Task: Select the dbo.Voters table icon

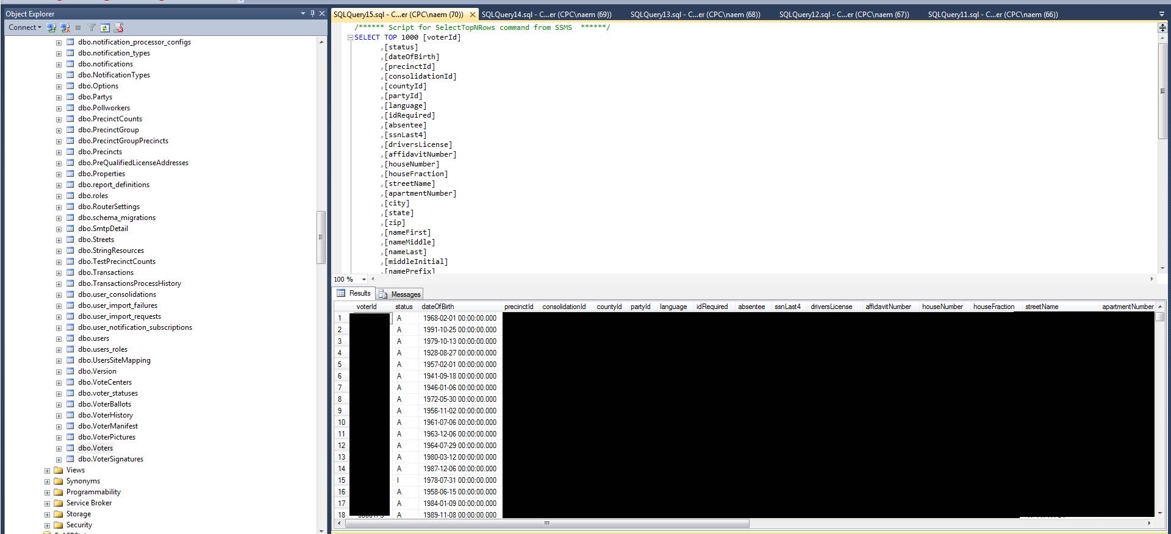Action: click(70, 448)
